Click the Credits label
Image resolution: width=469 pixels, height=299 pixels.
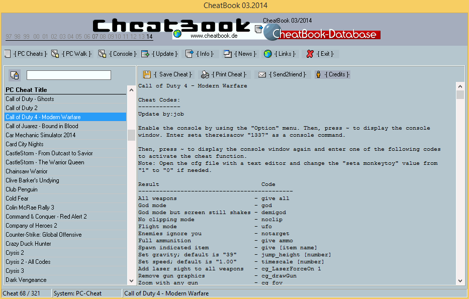pyautogui.click(x=337, y=74)
